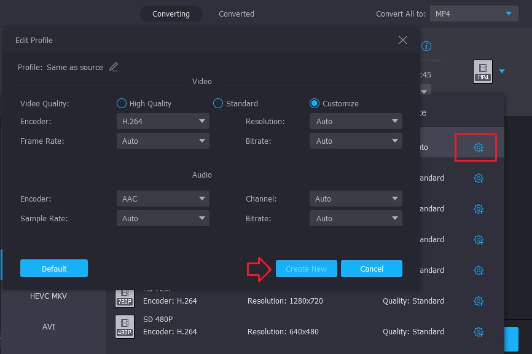Click the info icon near the top
532x354 pixels.
click(426, 46)
